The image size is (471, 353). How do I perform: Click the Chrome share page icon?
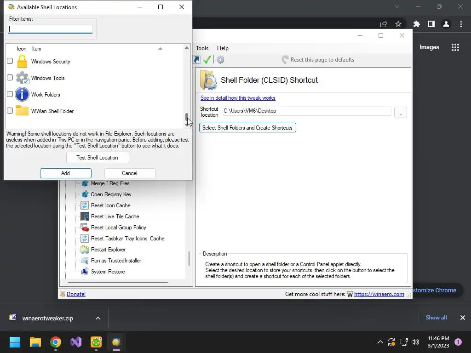click(x=384, y=24)
